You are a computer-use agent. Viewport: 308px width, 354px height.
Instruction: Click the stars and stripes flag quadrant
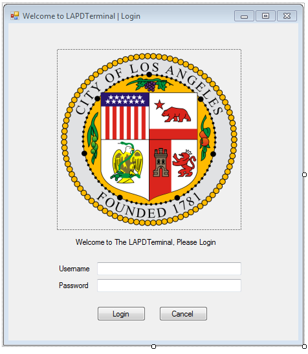125,116
